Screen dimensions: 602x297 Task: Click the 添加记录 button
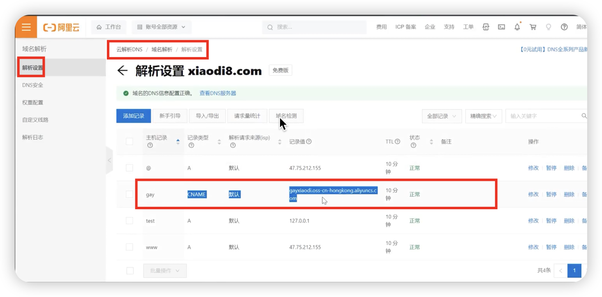pyautogui.click(x=134, y=116)
